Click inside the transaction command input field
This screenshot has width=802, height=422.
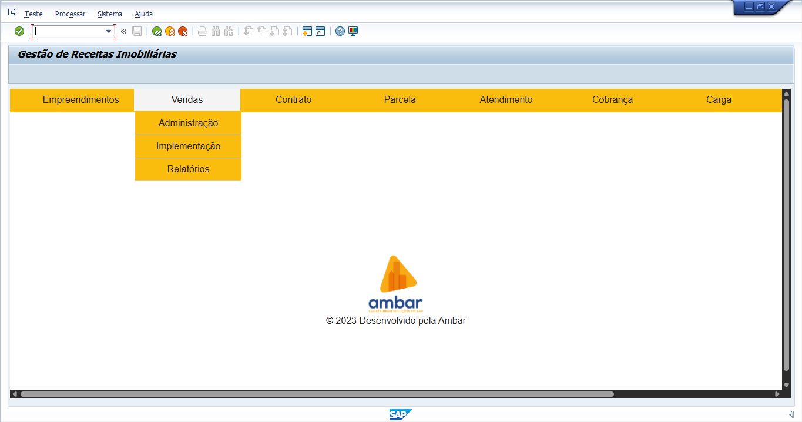(69, 31)
